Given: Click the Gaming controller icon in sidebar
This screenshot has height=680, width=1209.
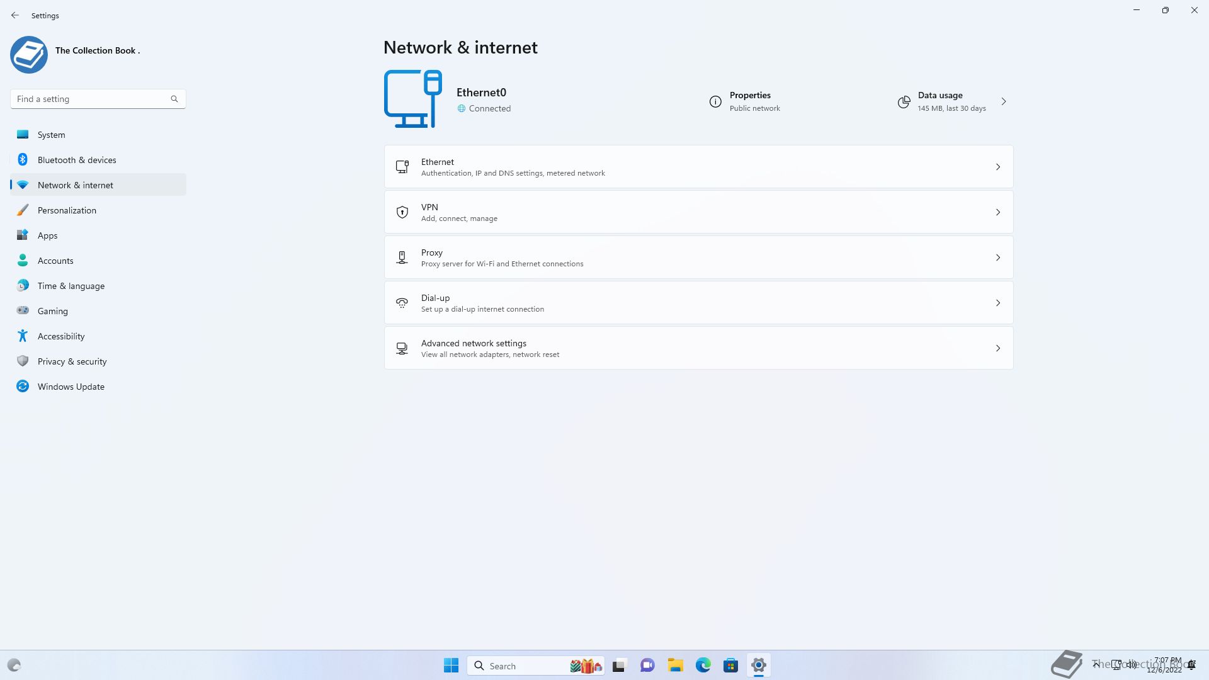Looking at the screenshot, I should [23, 310].
